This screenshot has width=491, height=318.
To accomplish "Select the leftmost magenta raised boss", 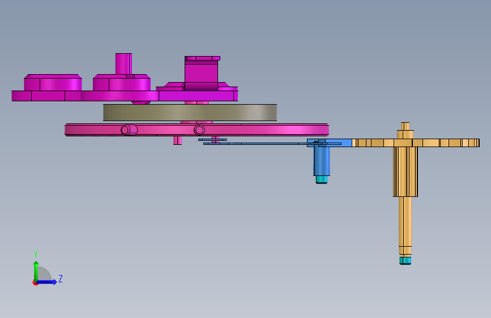I will 53,83.
